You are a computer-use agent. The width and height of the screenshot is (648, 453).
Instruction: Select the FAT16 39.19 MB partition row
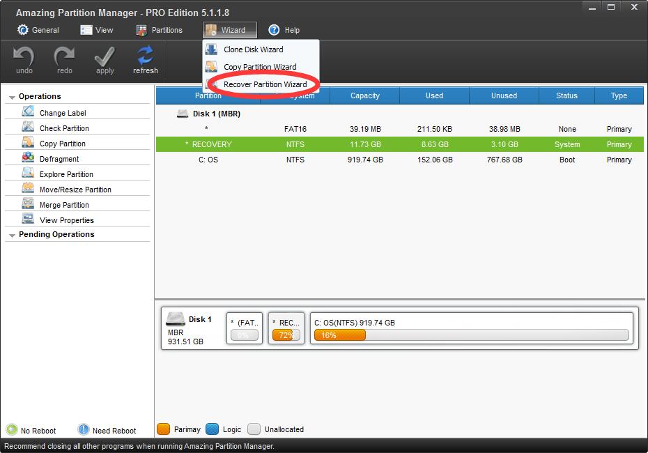point(400,129)
